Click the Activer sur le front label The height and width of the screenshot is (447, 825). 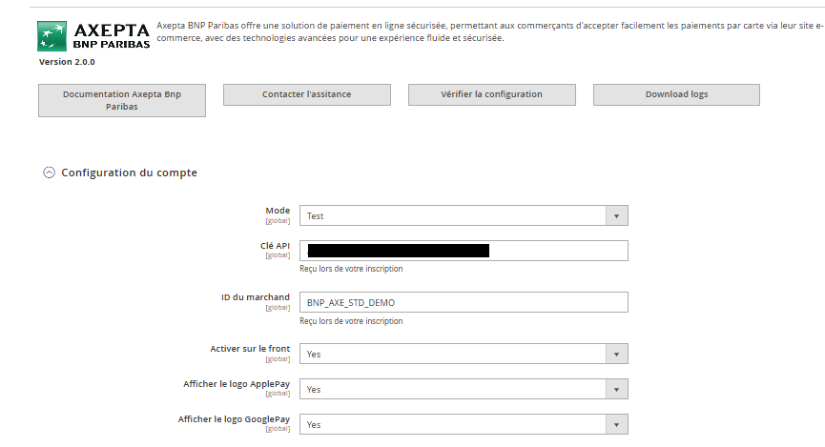coord(250,349)
